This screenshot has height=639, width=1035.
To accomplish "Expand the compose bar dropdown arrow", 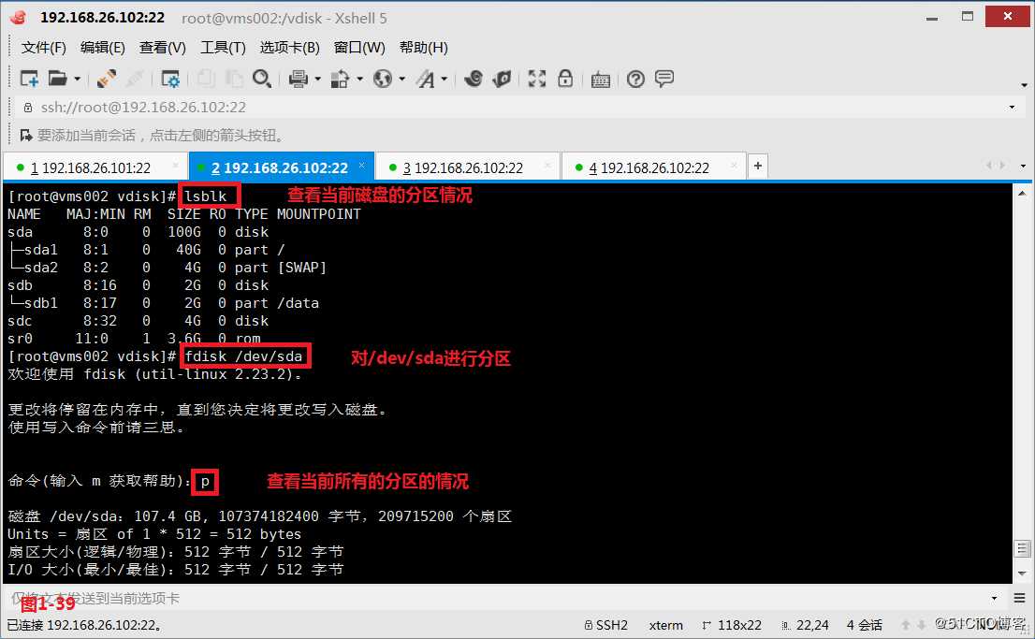I will tap(994, 598).
